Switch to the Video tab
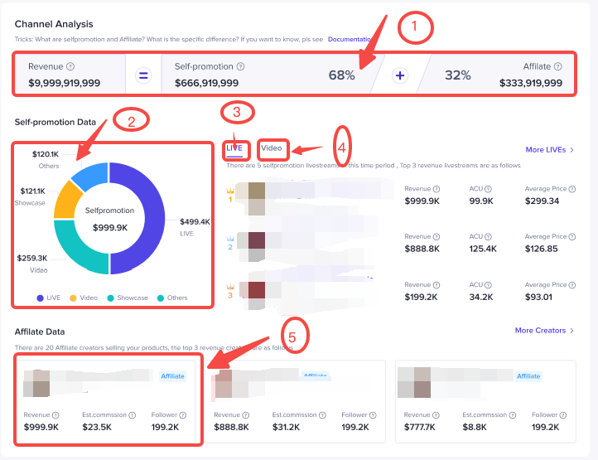Viewport: 598px width, 460px height. [272, 149]
